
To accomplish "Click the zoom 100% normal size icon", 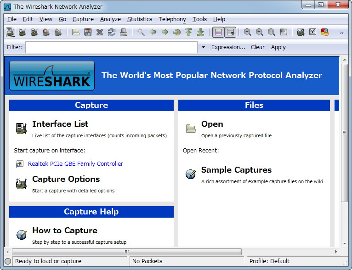I will [272, 32].
